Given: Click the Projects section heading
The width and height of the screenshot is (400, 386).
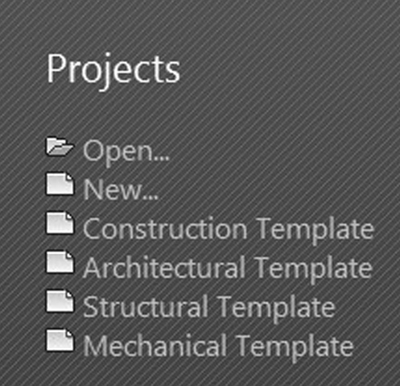Looking at the screenshot, I should [113, 71].
